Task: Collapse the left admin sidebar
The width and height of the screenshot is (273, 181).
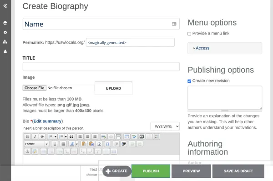Action: [5, 6]
